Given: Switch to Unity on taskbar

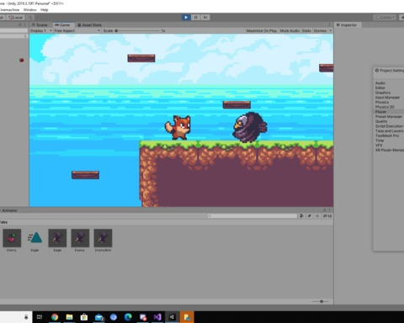Looking at the screenshot, I should pos(172,317).
